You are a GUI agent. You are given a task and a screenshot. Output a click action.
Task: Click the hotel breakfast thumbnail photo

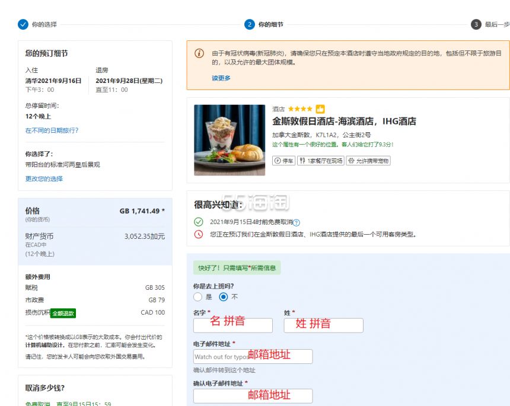(230, 140)
